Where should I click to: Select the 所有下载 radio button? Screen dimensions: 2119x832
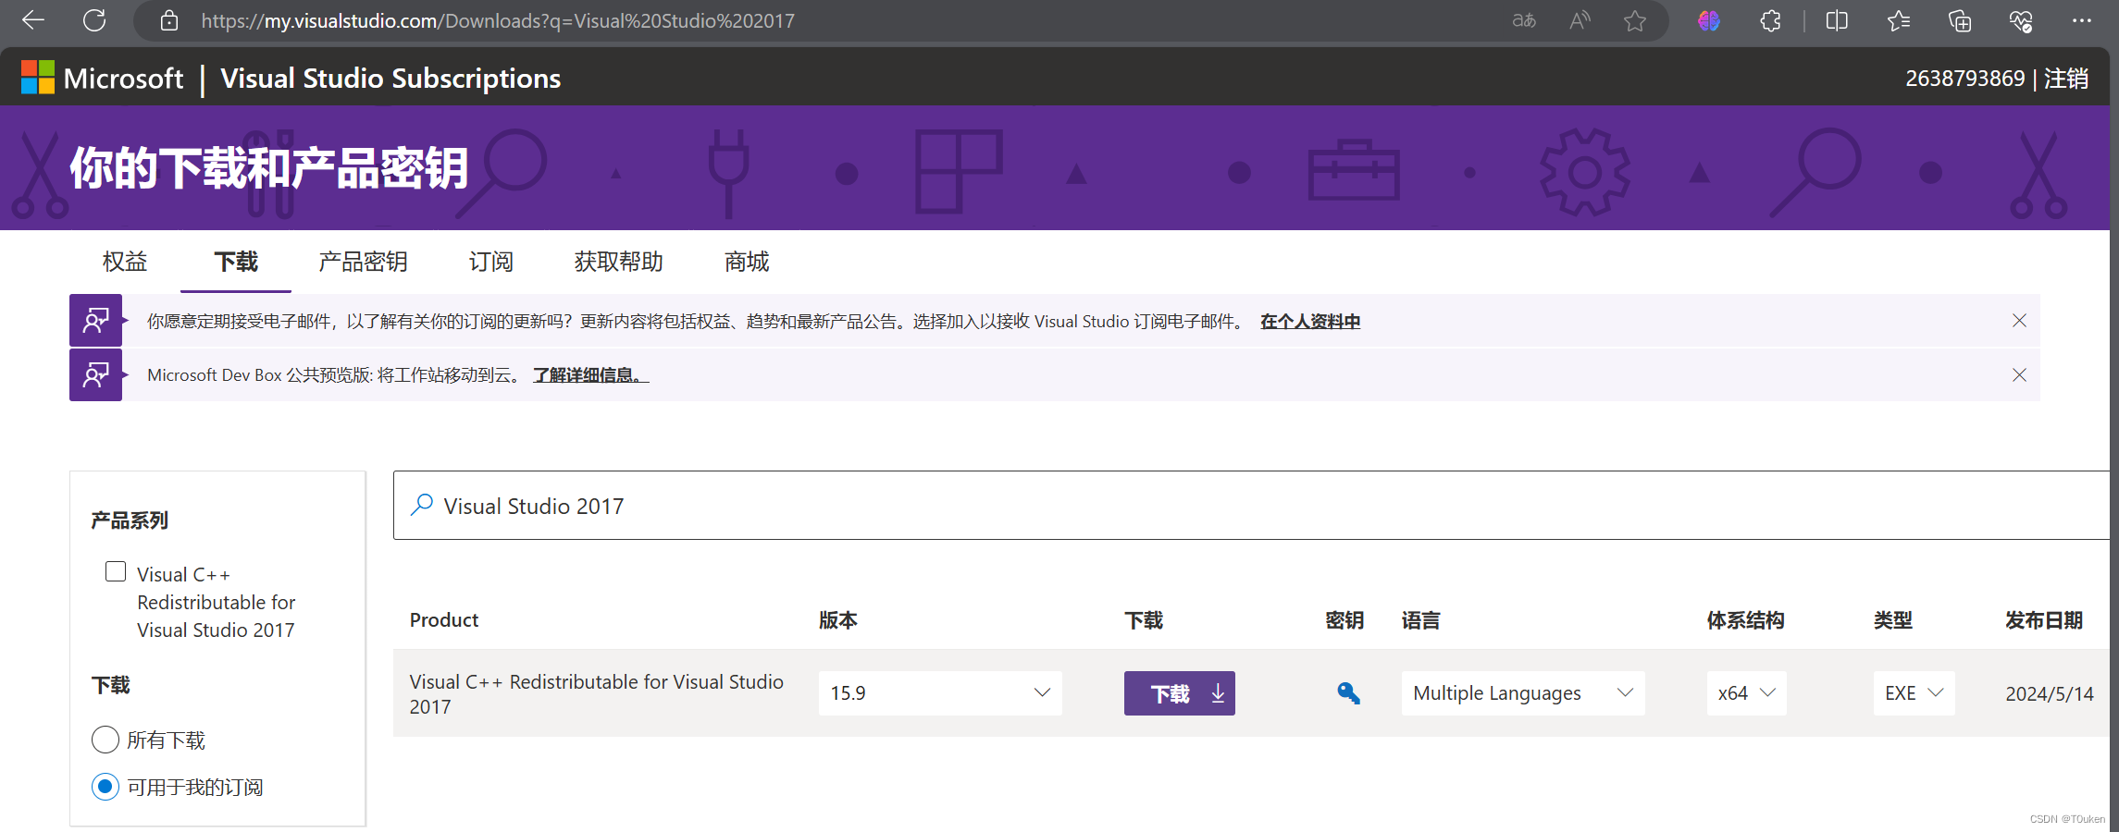point(105,740)
